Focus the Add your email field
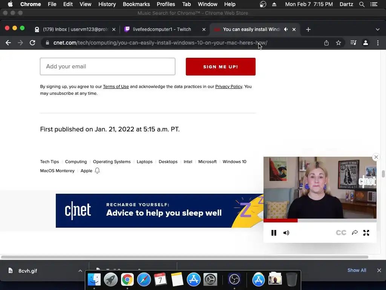386x290 pixels. click(107, 66)
